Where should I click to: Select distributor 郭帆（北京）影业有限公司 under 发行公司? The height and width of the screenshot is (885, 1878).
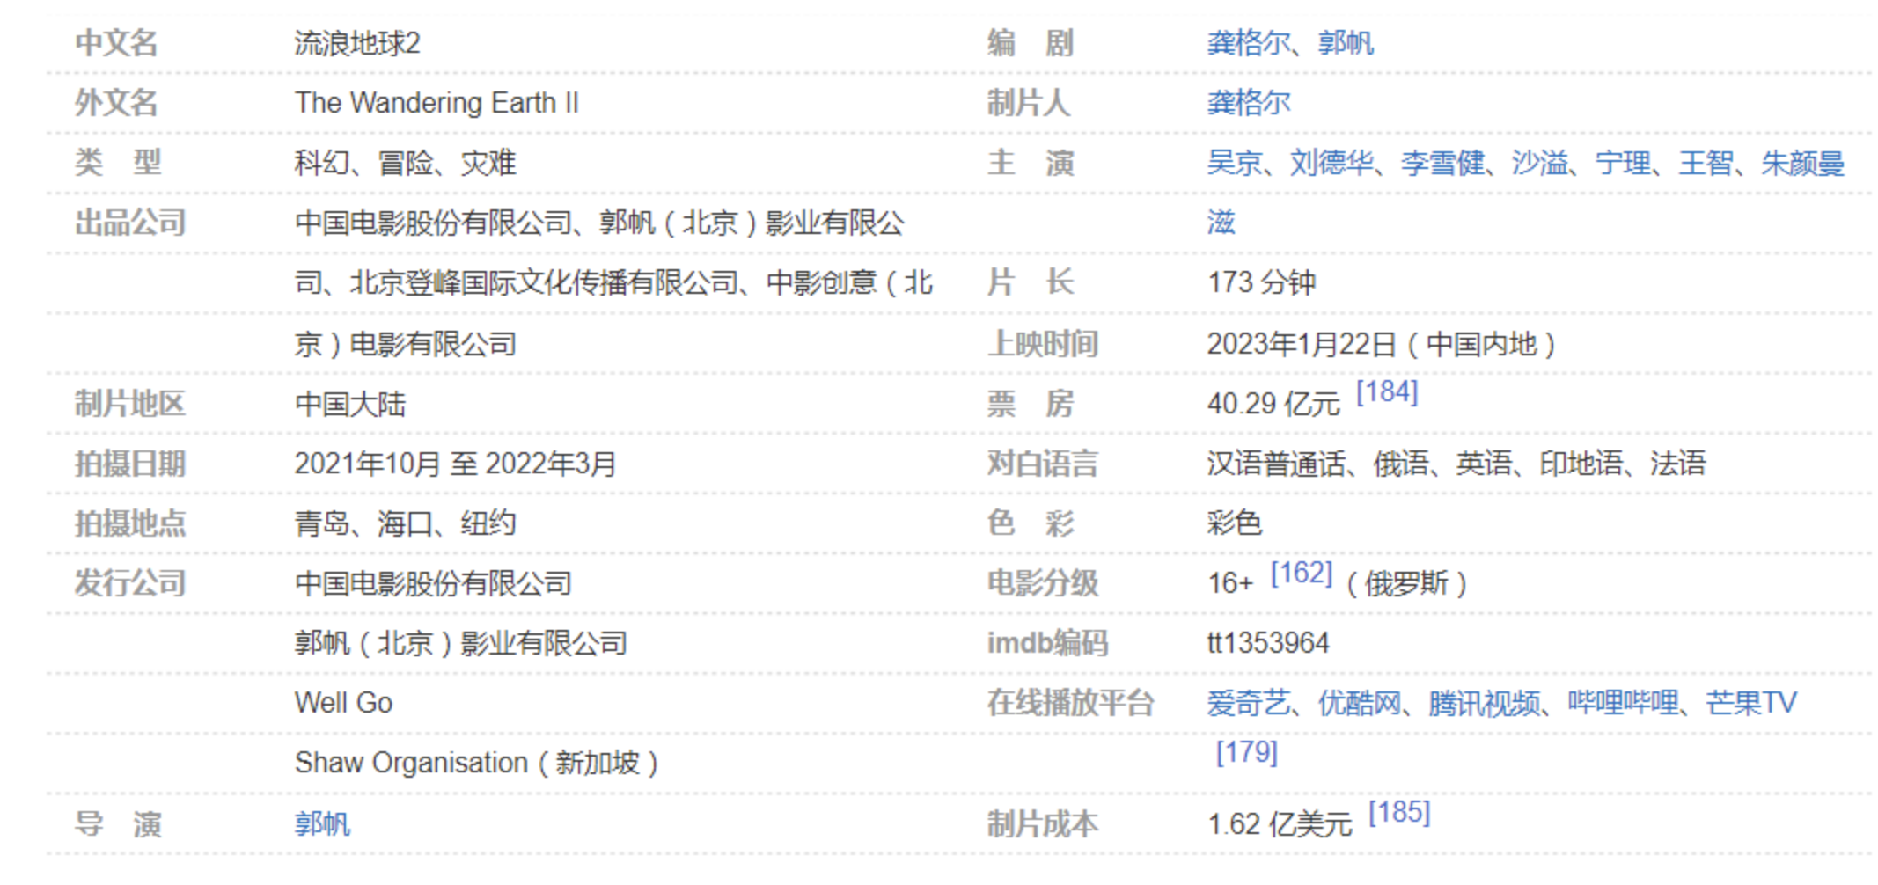click(460, 642)
